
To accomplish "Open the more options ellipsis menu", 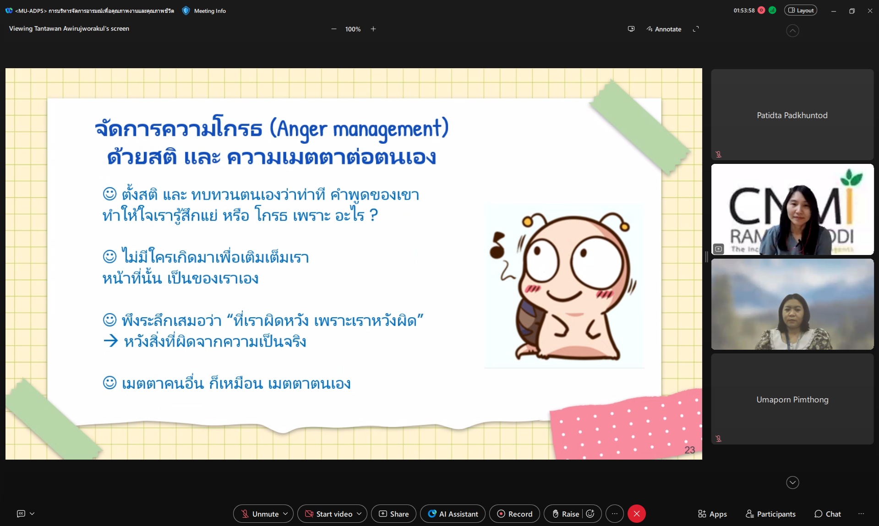I will tap(614, 514).
